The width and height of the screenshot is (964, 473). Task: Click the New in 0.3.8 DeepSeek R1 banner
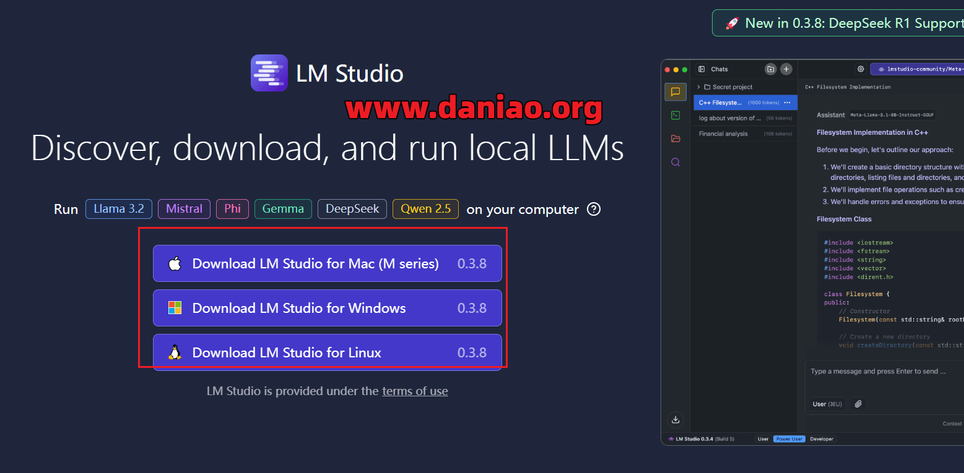click(x=838, y=23)
